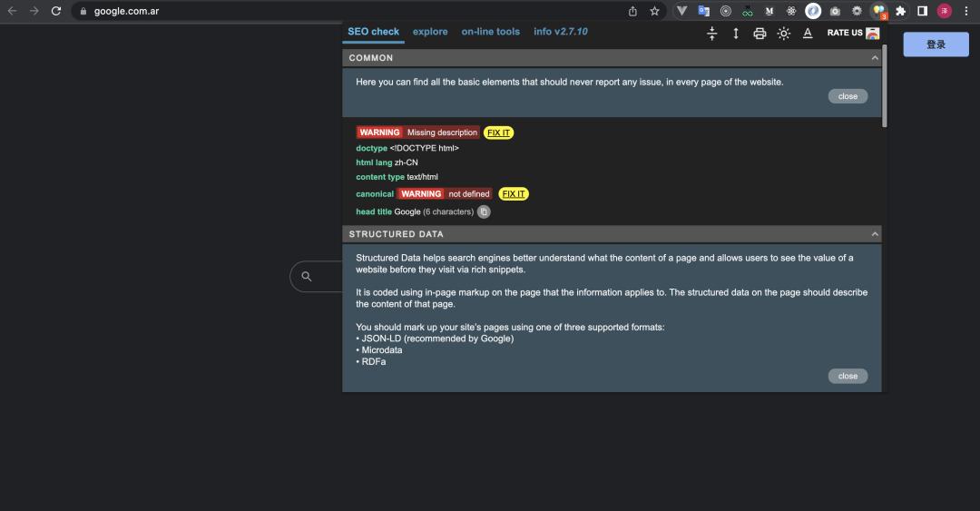Copy the head title with copy icon
Screen dimensions: 980x511
click(x=484, y=212)
